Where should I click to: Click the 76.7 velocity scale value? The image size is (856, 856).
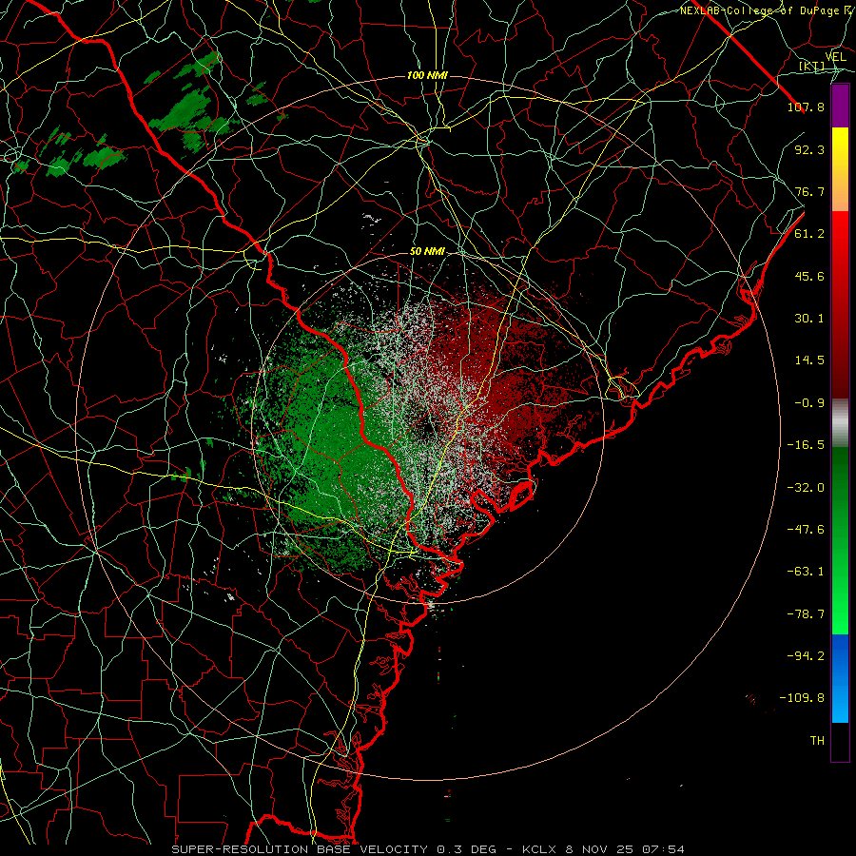(x=809, y=191)
